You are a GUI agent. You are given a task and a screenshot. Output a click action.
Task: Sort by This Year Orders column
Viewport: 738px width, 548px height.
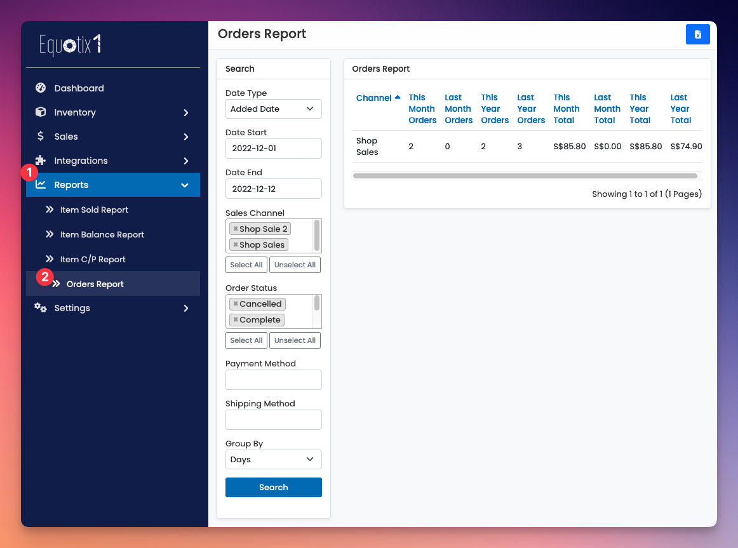click(495, 109)
